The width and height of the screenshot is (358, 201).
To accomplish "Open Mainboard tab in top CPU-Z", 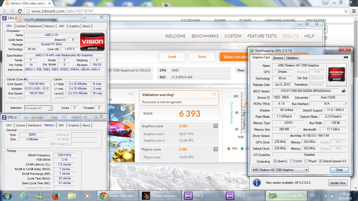I will pos(35,26).
